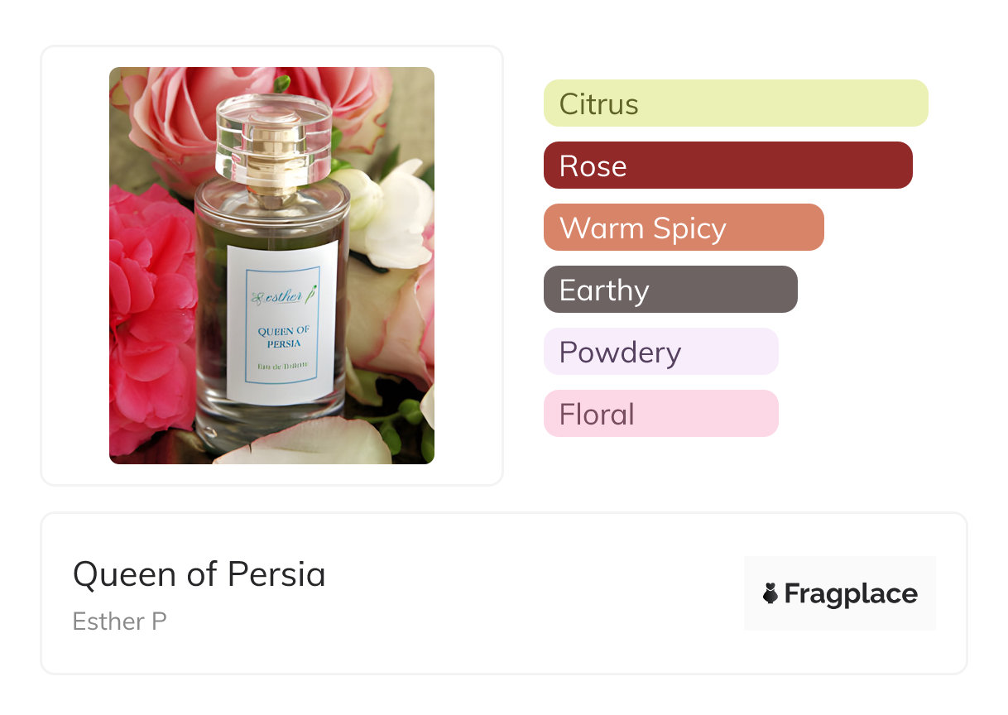
Task: Click the QUEEN OF PERSIA label text on bottle
Action: pyautogui.click(x=283, y=337)
